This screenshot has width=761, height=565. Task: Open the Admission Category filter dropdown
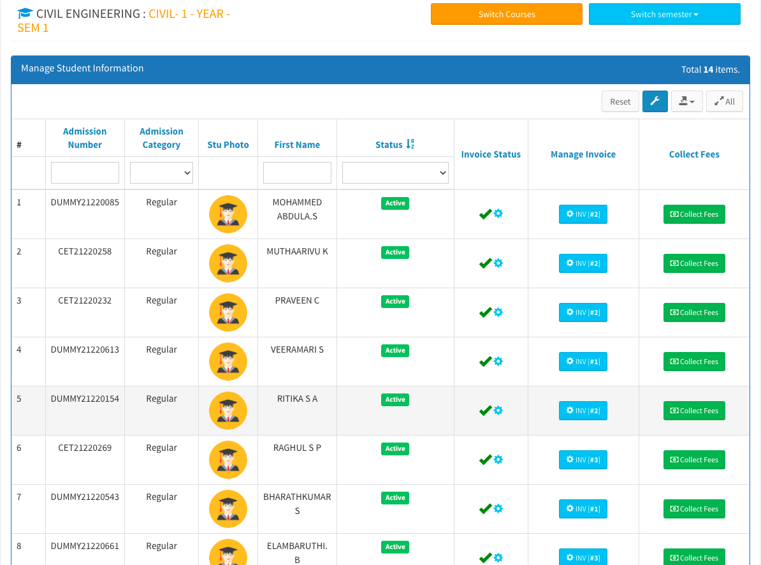[161, 173]
